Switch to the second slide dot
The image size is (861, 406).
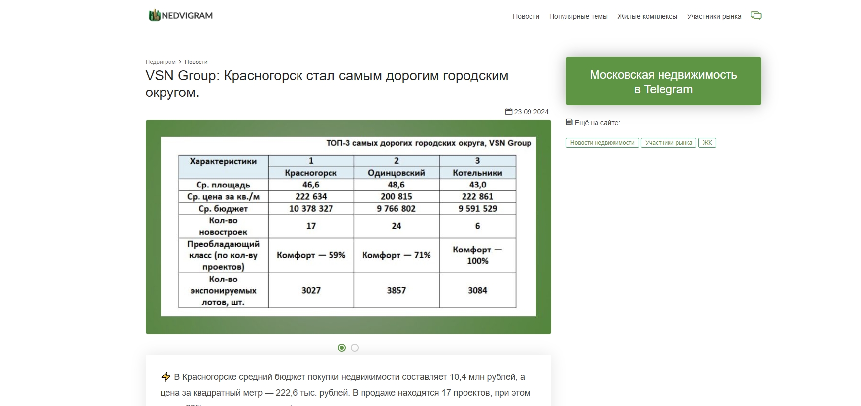coord(355,348)
